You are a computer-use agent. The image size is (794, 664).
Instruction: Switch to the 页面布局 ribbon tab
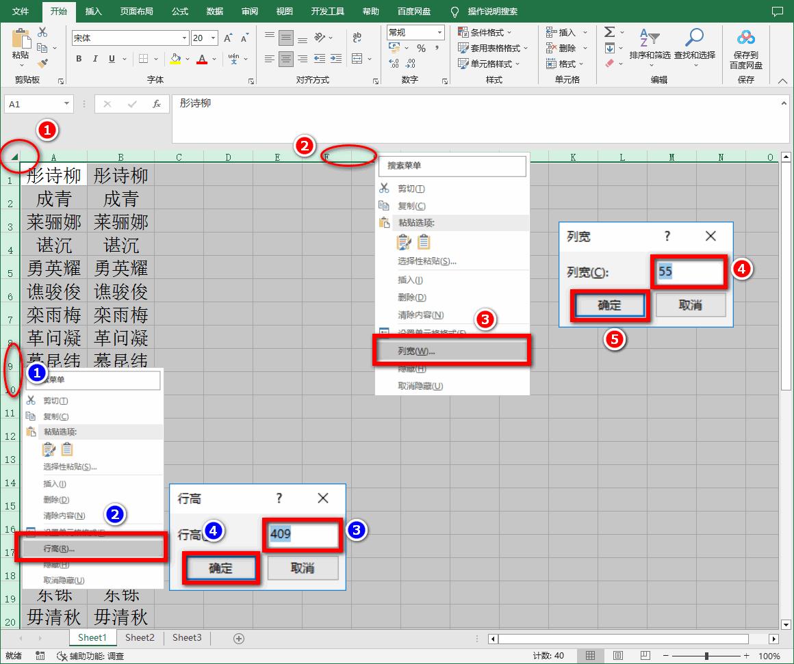point(136,11)
